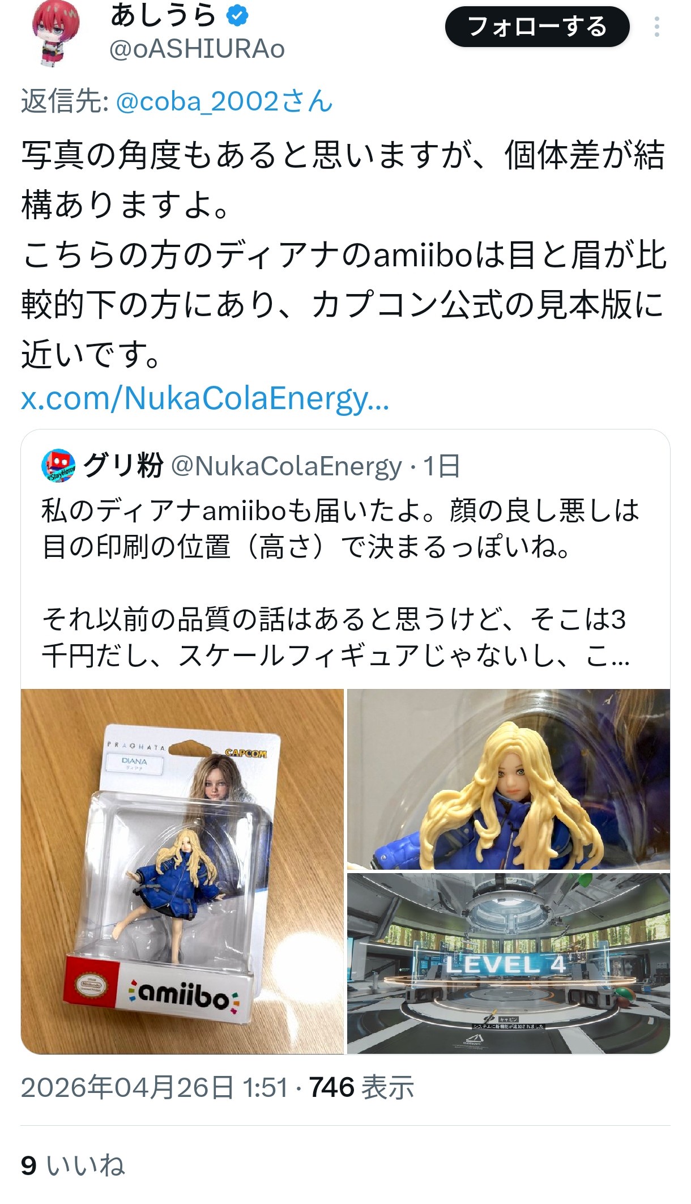Click the 2026年04月26日 1:51 timestamp

(155, 1088)
